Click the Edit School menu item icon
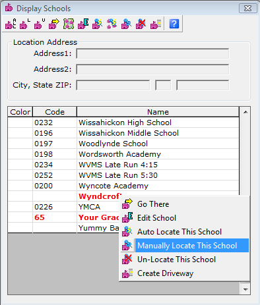This screenshot has width=260, height=305. pos(127,218)
